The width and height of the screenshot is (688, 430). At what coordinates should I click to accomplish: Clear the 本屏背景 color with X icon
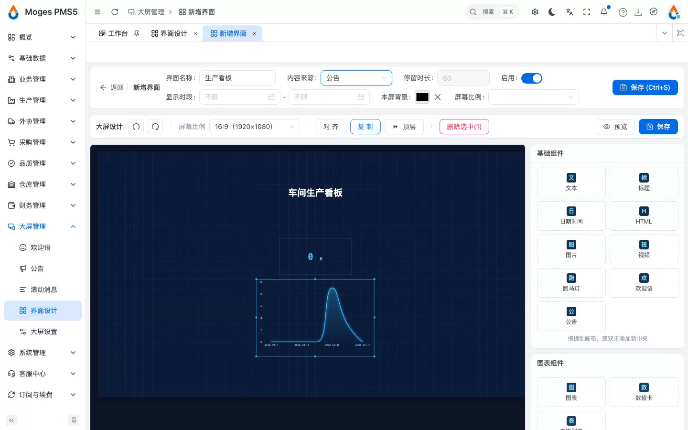point(438,97)
